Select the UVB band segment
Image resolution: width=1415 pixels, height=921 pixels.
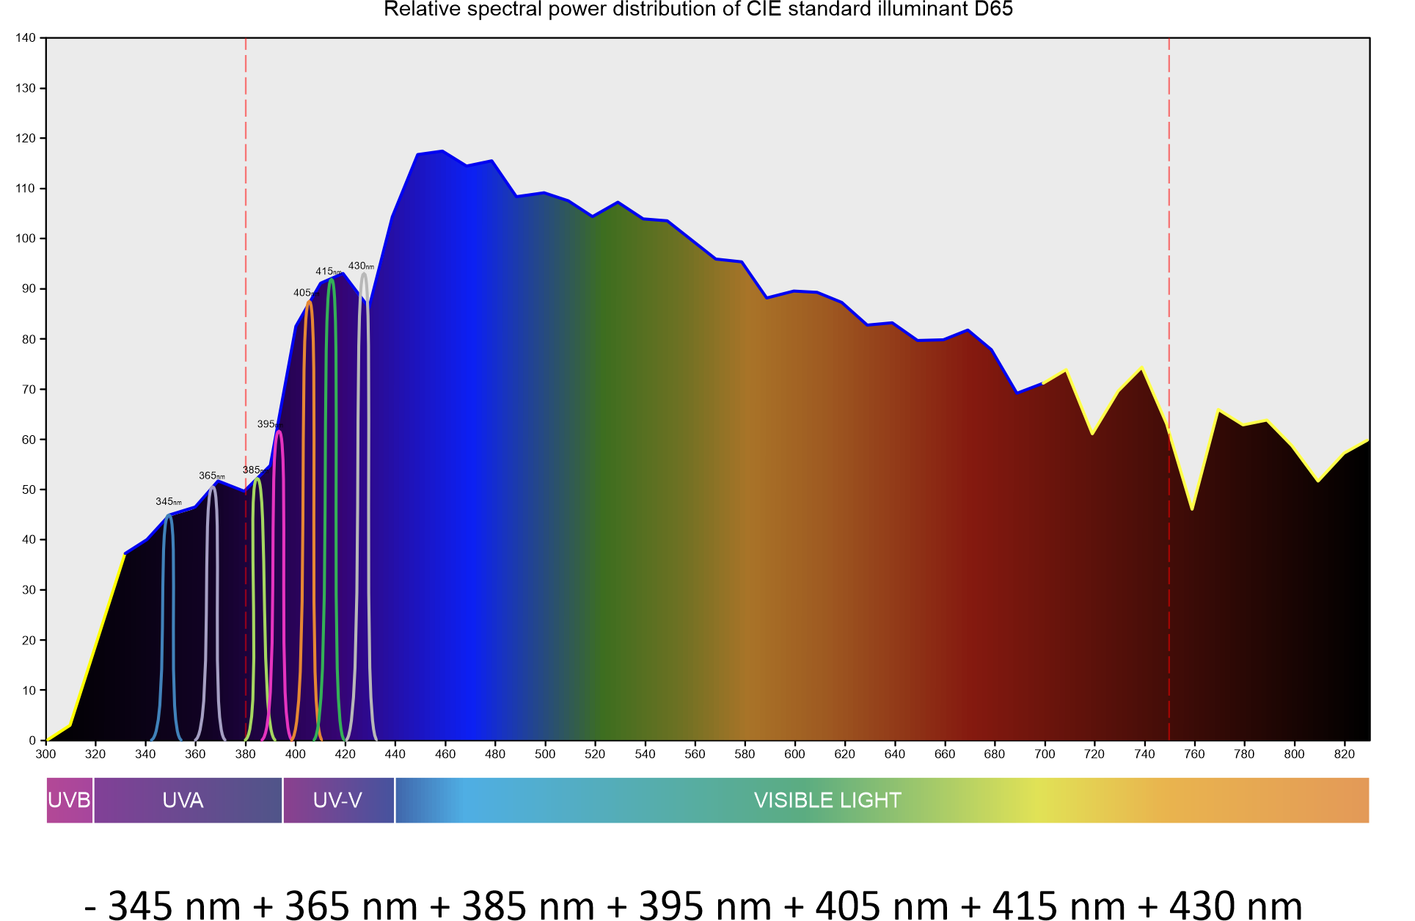coord(69,800)
